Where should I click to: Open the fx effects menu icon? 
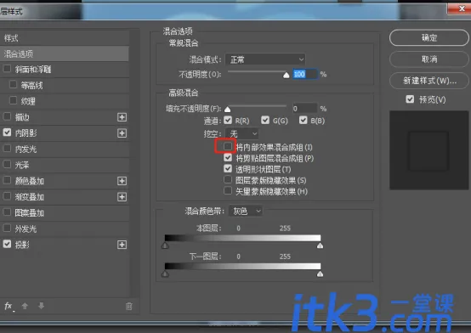(9, 307)
